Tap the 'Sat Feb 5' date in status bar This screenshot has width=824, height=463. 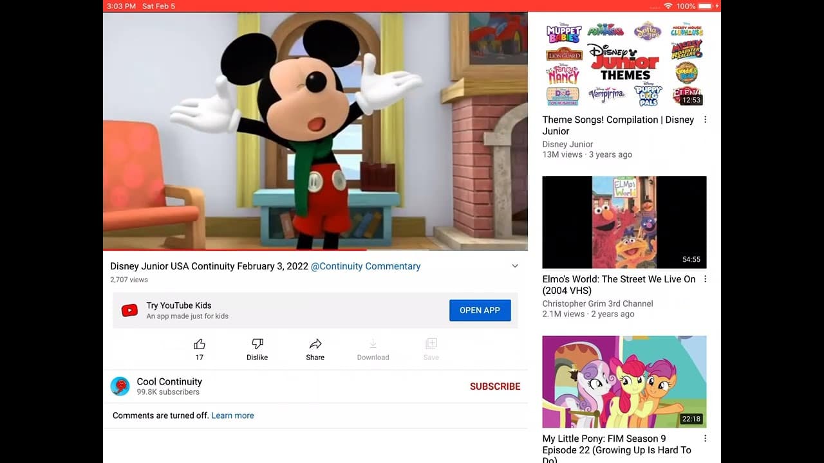[158, 6]
